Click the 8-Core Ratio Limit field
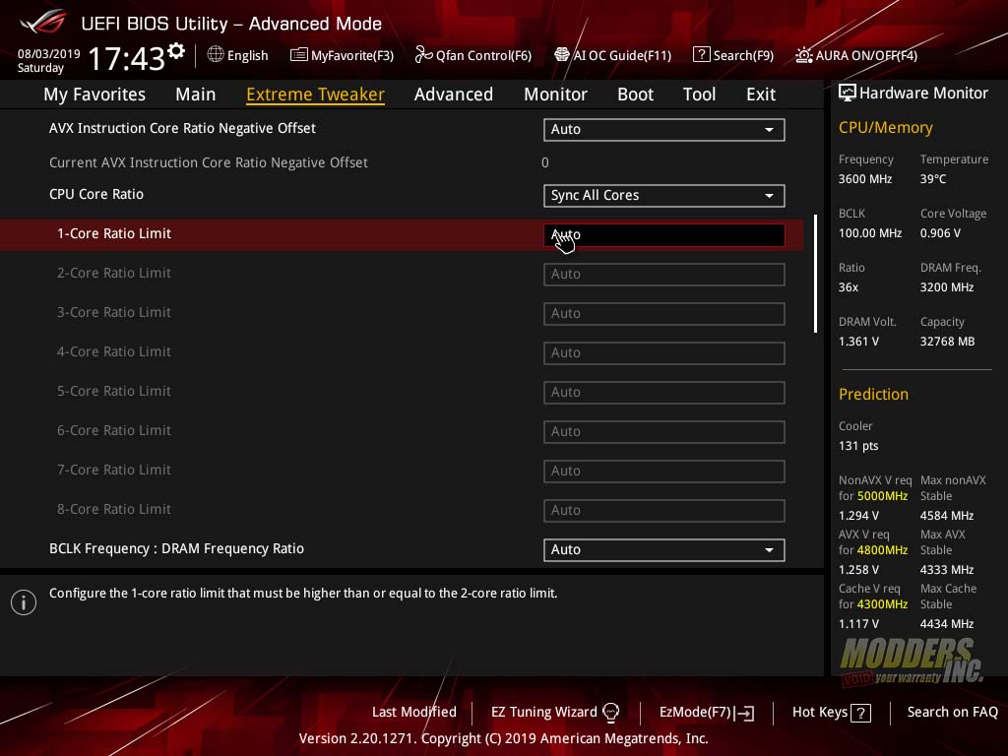 (x=664, y=511)
